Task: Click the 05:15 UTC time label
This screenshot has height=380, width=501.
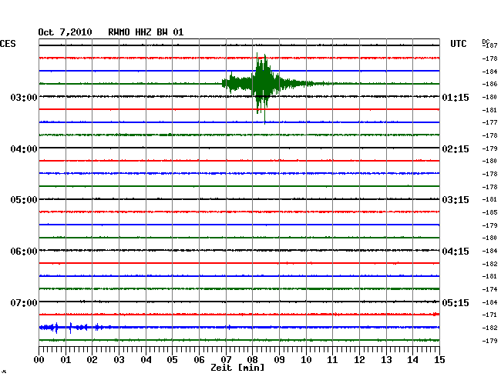Action: tap(456, 302)
